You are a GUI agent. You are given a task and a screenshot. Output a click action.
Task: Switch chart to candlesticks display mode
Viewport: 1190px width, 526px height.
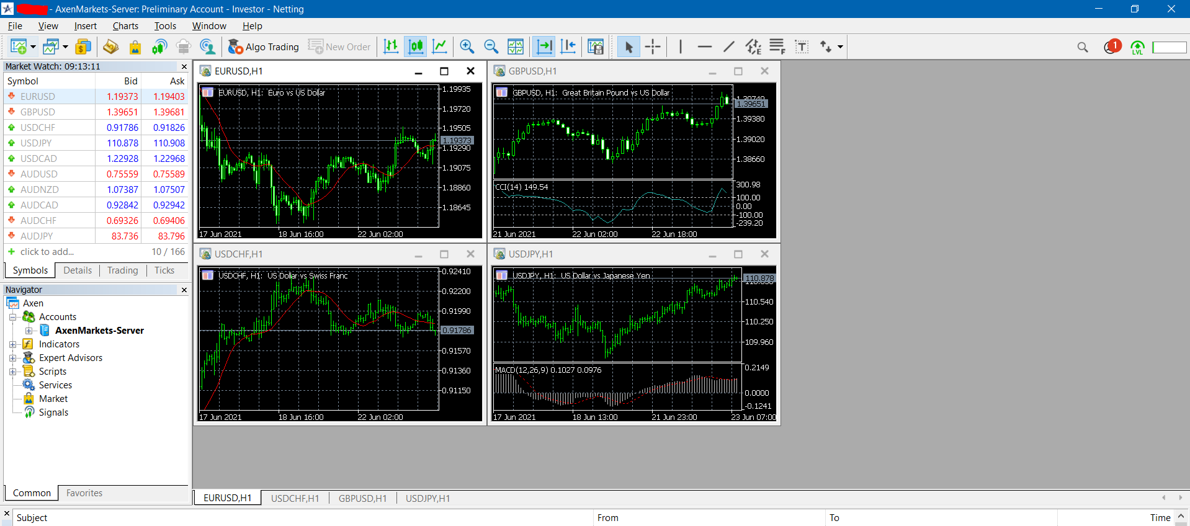[416, 47]
